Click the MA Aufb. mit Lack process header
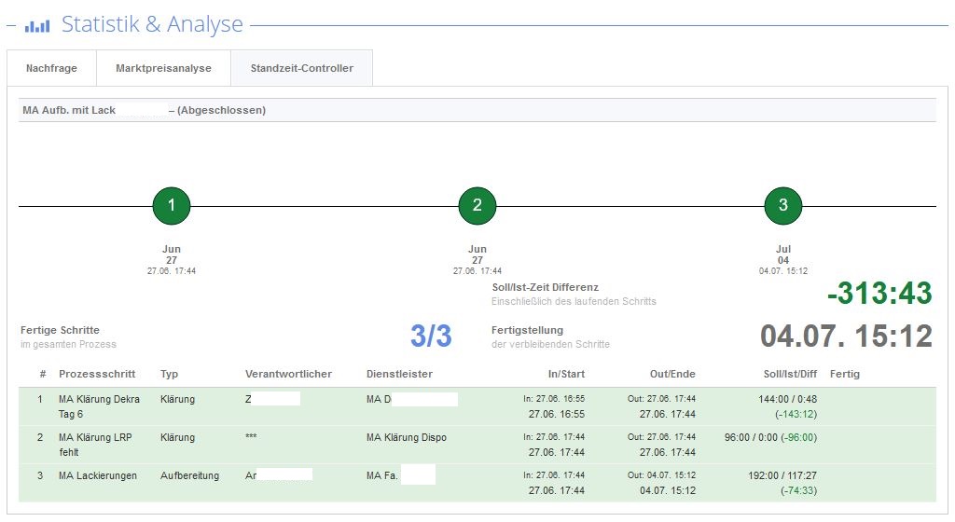The width and height of the screenshot is (955, 522). [477, 110]
